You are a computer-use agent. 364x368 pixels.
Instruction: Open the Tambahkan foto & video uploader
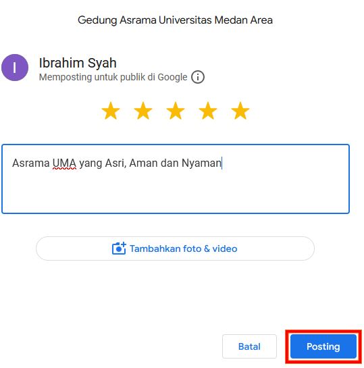click(x=175, y=248)
